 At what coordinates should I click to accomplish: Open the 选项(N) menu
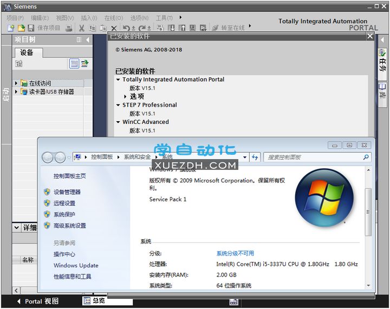coord(140,18)
